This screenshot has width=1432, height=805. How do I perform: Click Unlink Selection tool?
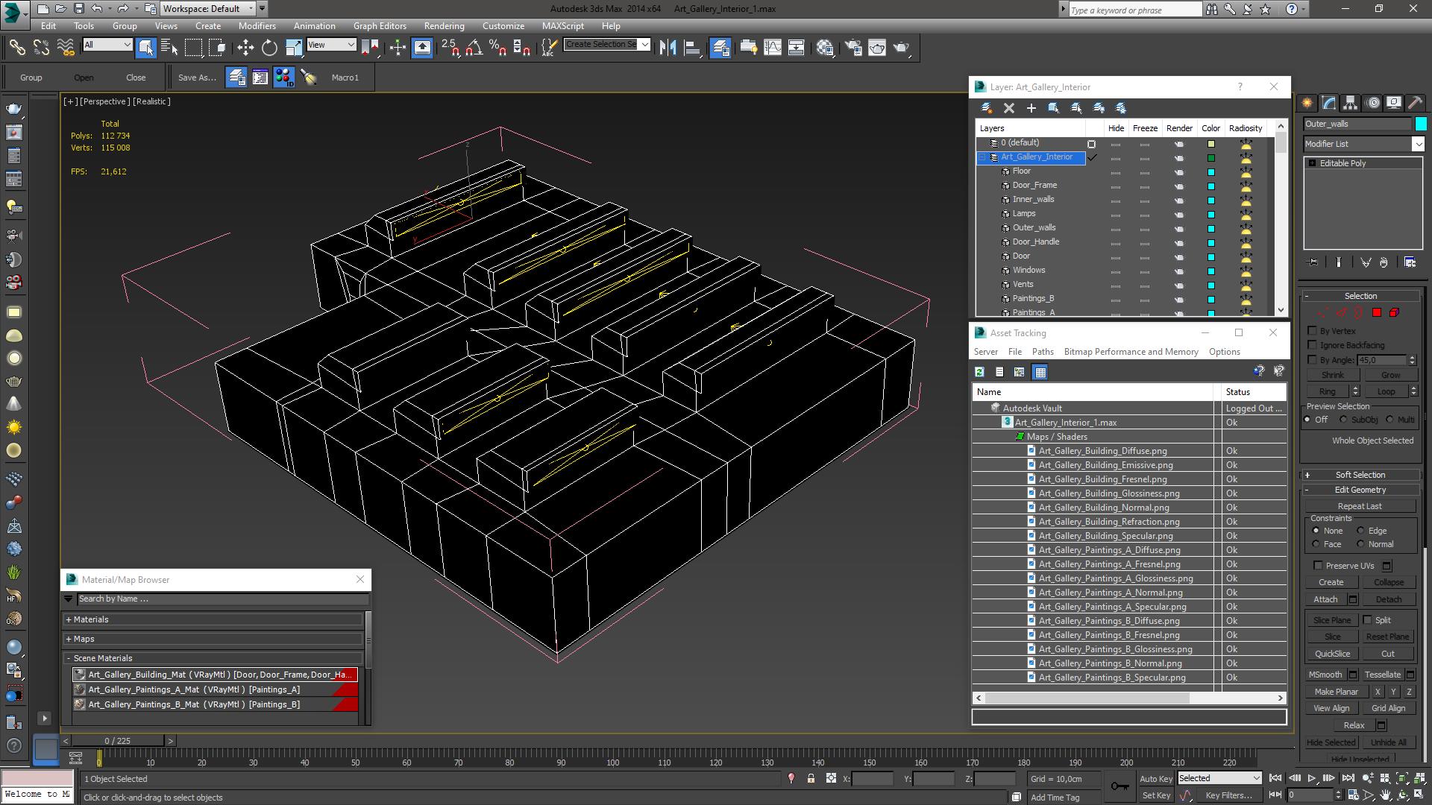pyautogui.click(x=41, y=48)
